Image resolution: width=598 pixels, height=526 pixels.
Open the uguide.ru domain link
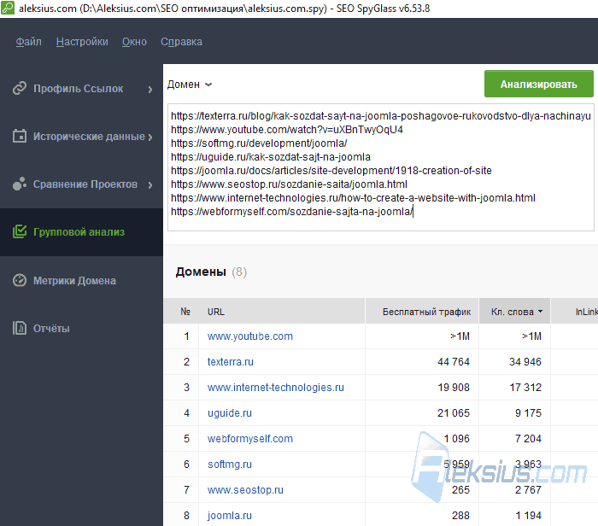230,412
